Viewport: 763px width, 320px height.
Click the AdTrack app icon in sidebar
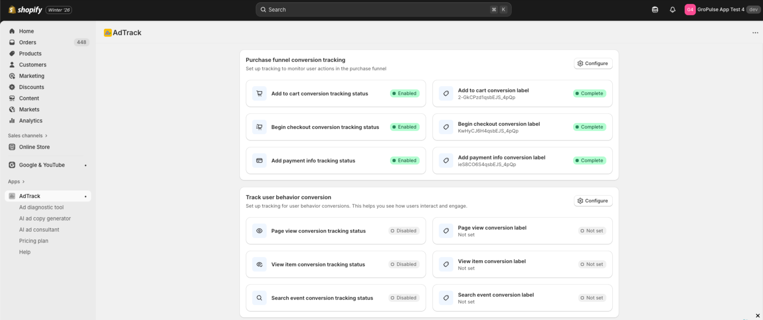pos(12,196)
